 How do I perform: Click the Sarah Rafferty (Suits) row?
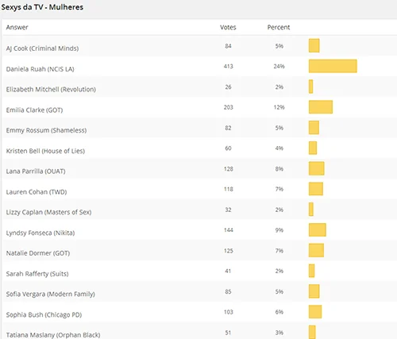click(200, 272)
